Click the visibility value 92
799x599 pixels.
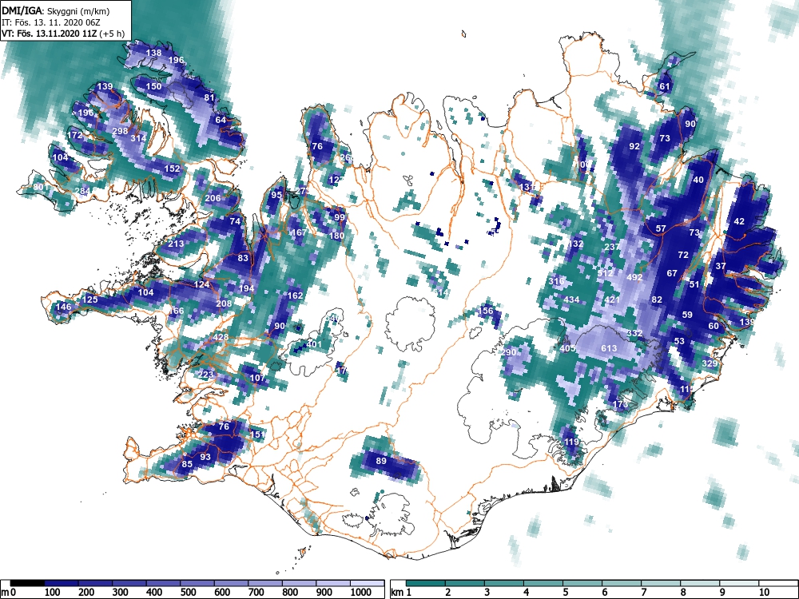pos(634,147)
